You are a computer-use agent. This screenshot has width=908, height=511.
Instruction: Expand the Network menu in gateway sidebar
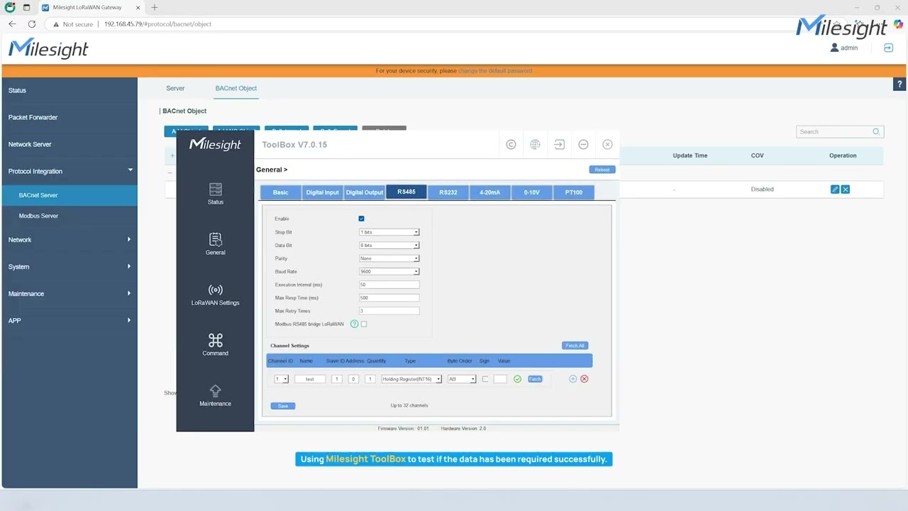click(x=69, y=240)
